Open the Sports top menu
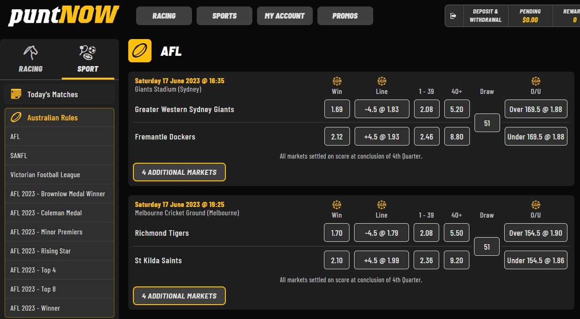Image resolution: width=580 pixels, height=319 pixels. coord(224,16)
